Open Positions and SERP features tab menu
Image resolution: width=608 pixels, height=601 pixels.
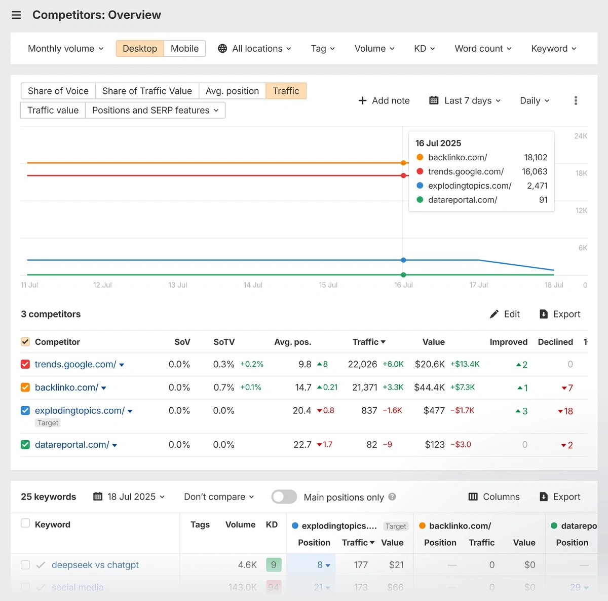tap(155, 110)
